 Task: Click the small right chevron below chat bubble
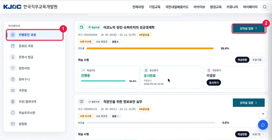tap(263, 134)
